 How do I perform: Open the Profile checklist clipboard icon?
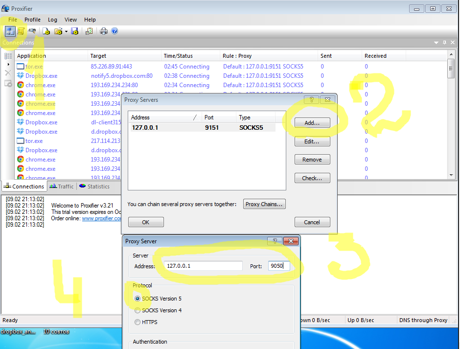[x=89, y=31]
